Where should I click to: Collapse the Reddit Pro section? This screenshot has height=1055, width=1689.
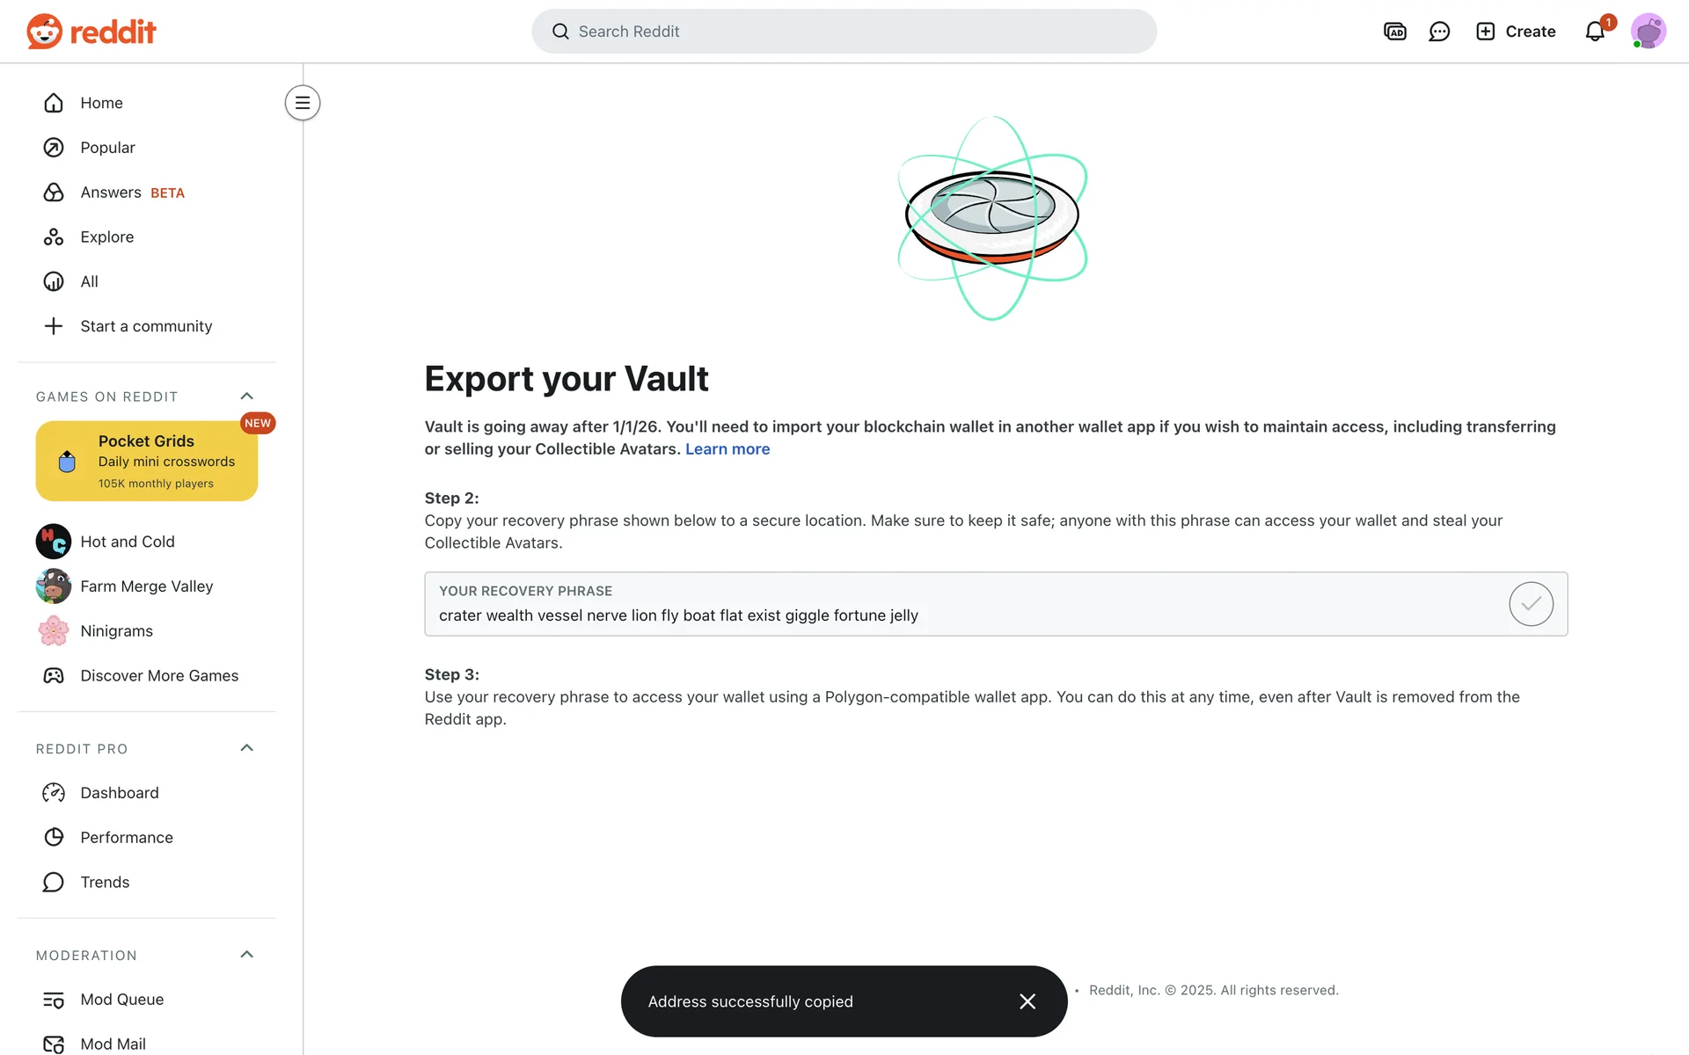click(247, 748)
